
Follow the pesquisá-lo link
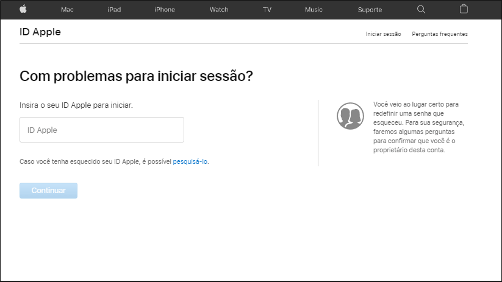tap(190, 161)
